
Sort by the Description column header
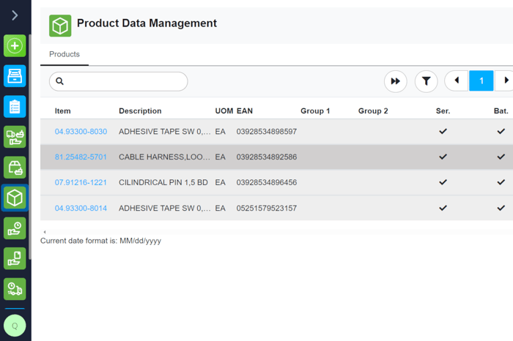(x=141, y=111)
